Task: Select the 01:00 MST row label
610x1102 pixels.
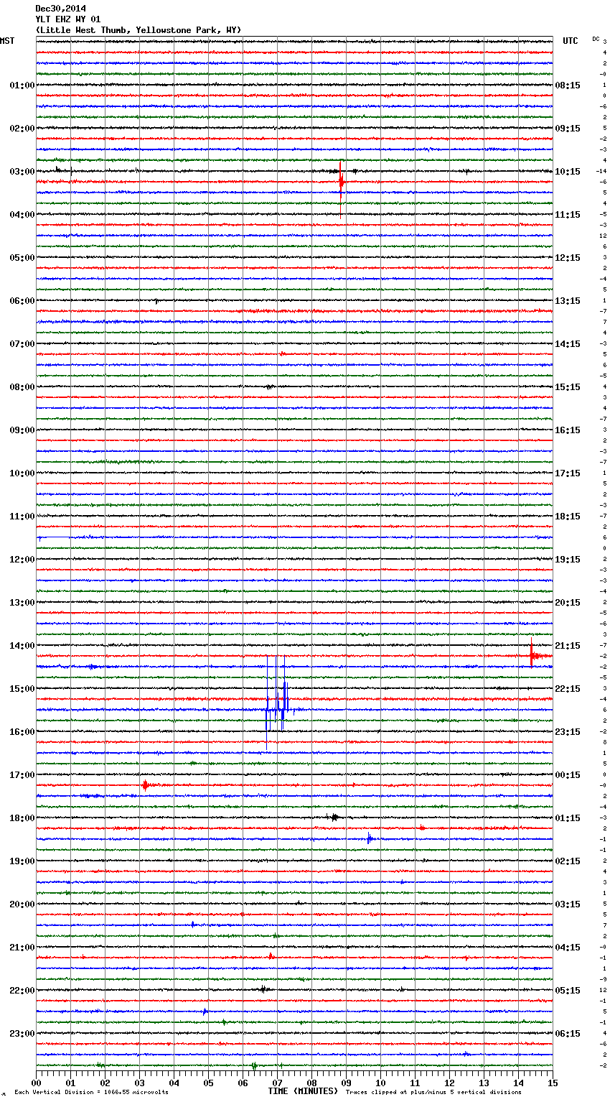Action: coord(22,85)
